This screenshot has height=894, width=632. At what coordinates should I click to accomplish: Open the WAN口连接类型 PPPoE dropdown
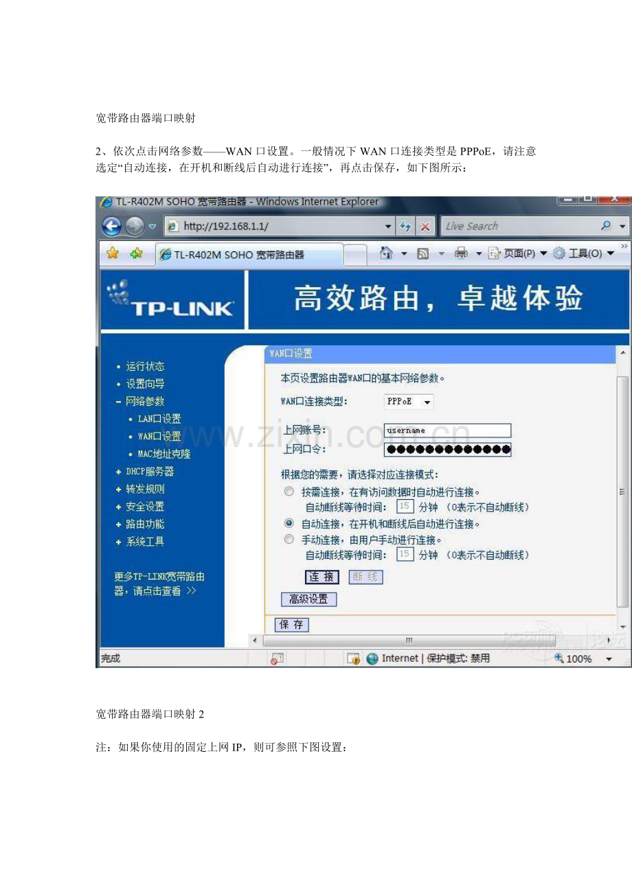point(409,402)
